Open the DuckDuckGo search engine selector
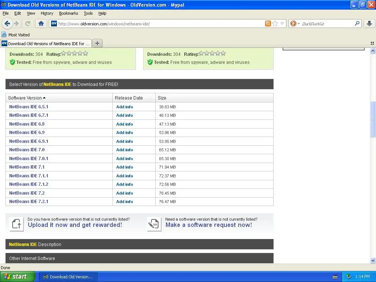 [x=295, y=23]
